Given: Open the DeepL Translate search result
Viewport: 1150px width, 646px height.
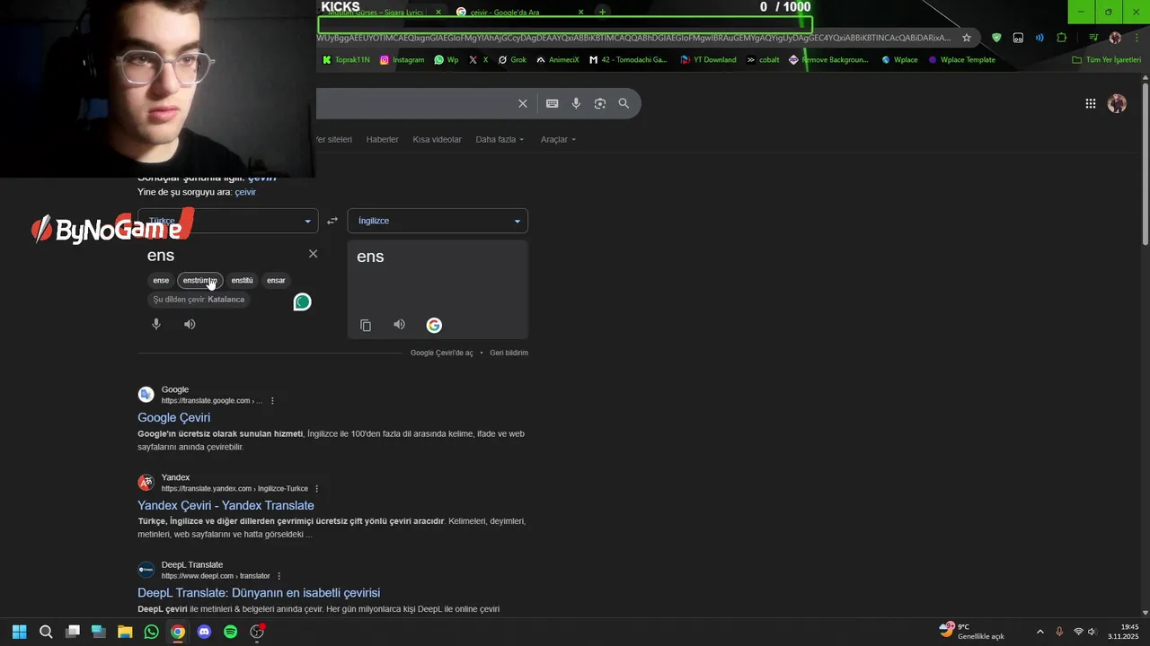Looking at the screenshot, I should point(259,593).
